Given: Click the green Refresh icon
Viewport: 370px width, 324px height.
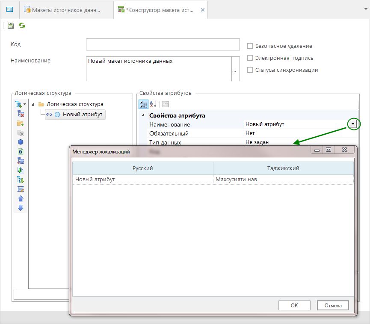Looking at the screenshot, I should (x=21, y=26).
